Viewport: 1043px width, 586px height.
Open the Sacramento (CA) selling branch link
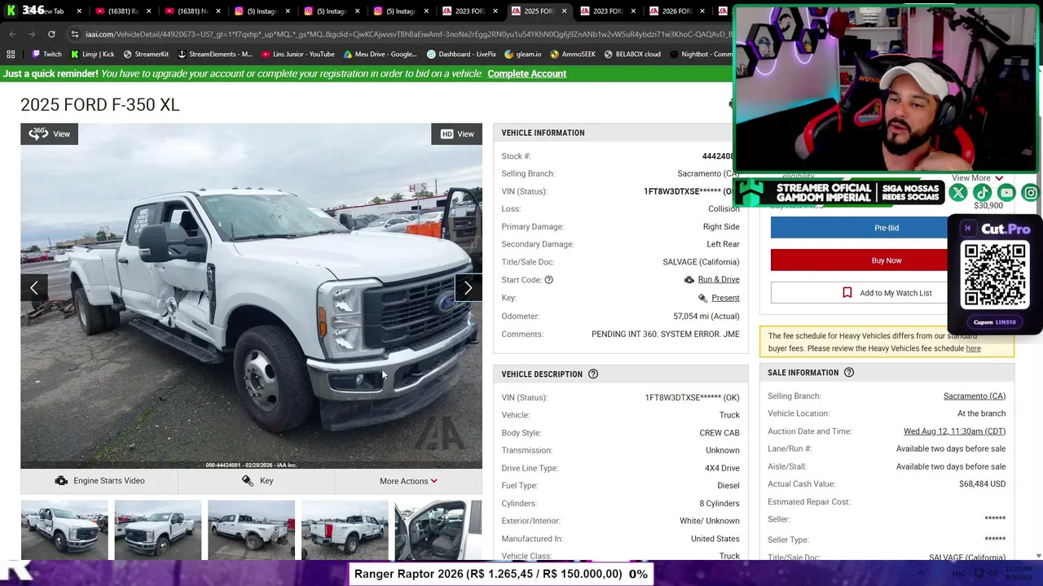click(975, 396)
